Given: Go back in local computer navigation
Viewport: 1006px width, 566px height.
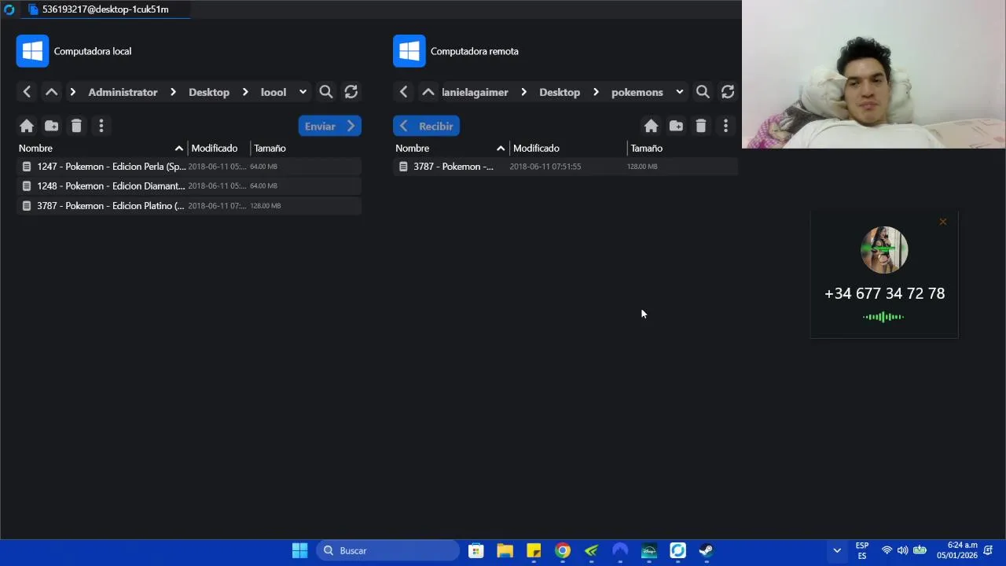Looking at the screenshot, I should point(27,92).
